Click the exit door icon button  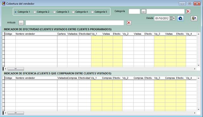[194, 19]
